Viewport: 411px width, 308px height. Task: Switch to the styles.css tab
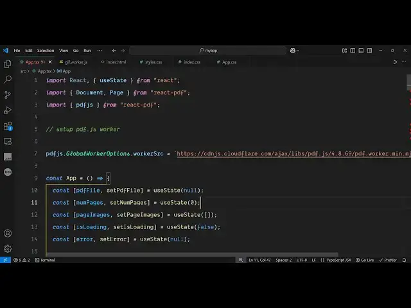151,62
